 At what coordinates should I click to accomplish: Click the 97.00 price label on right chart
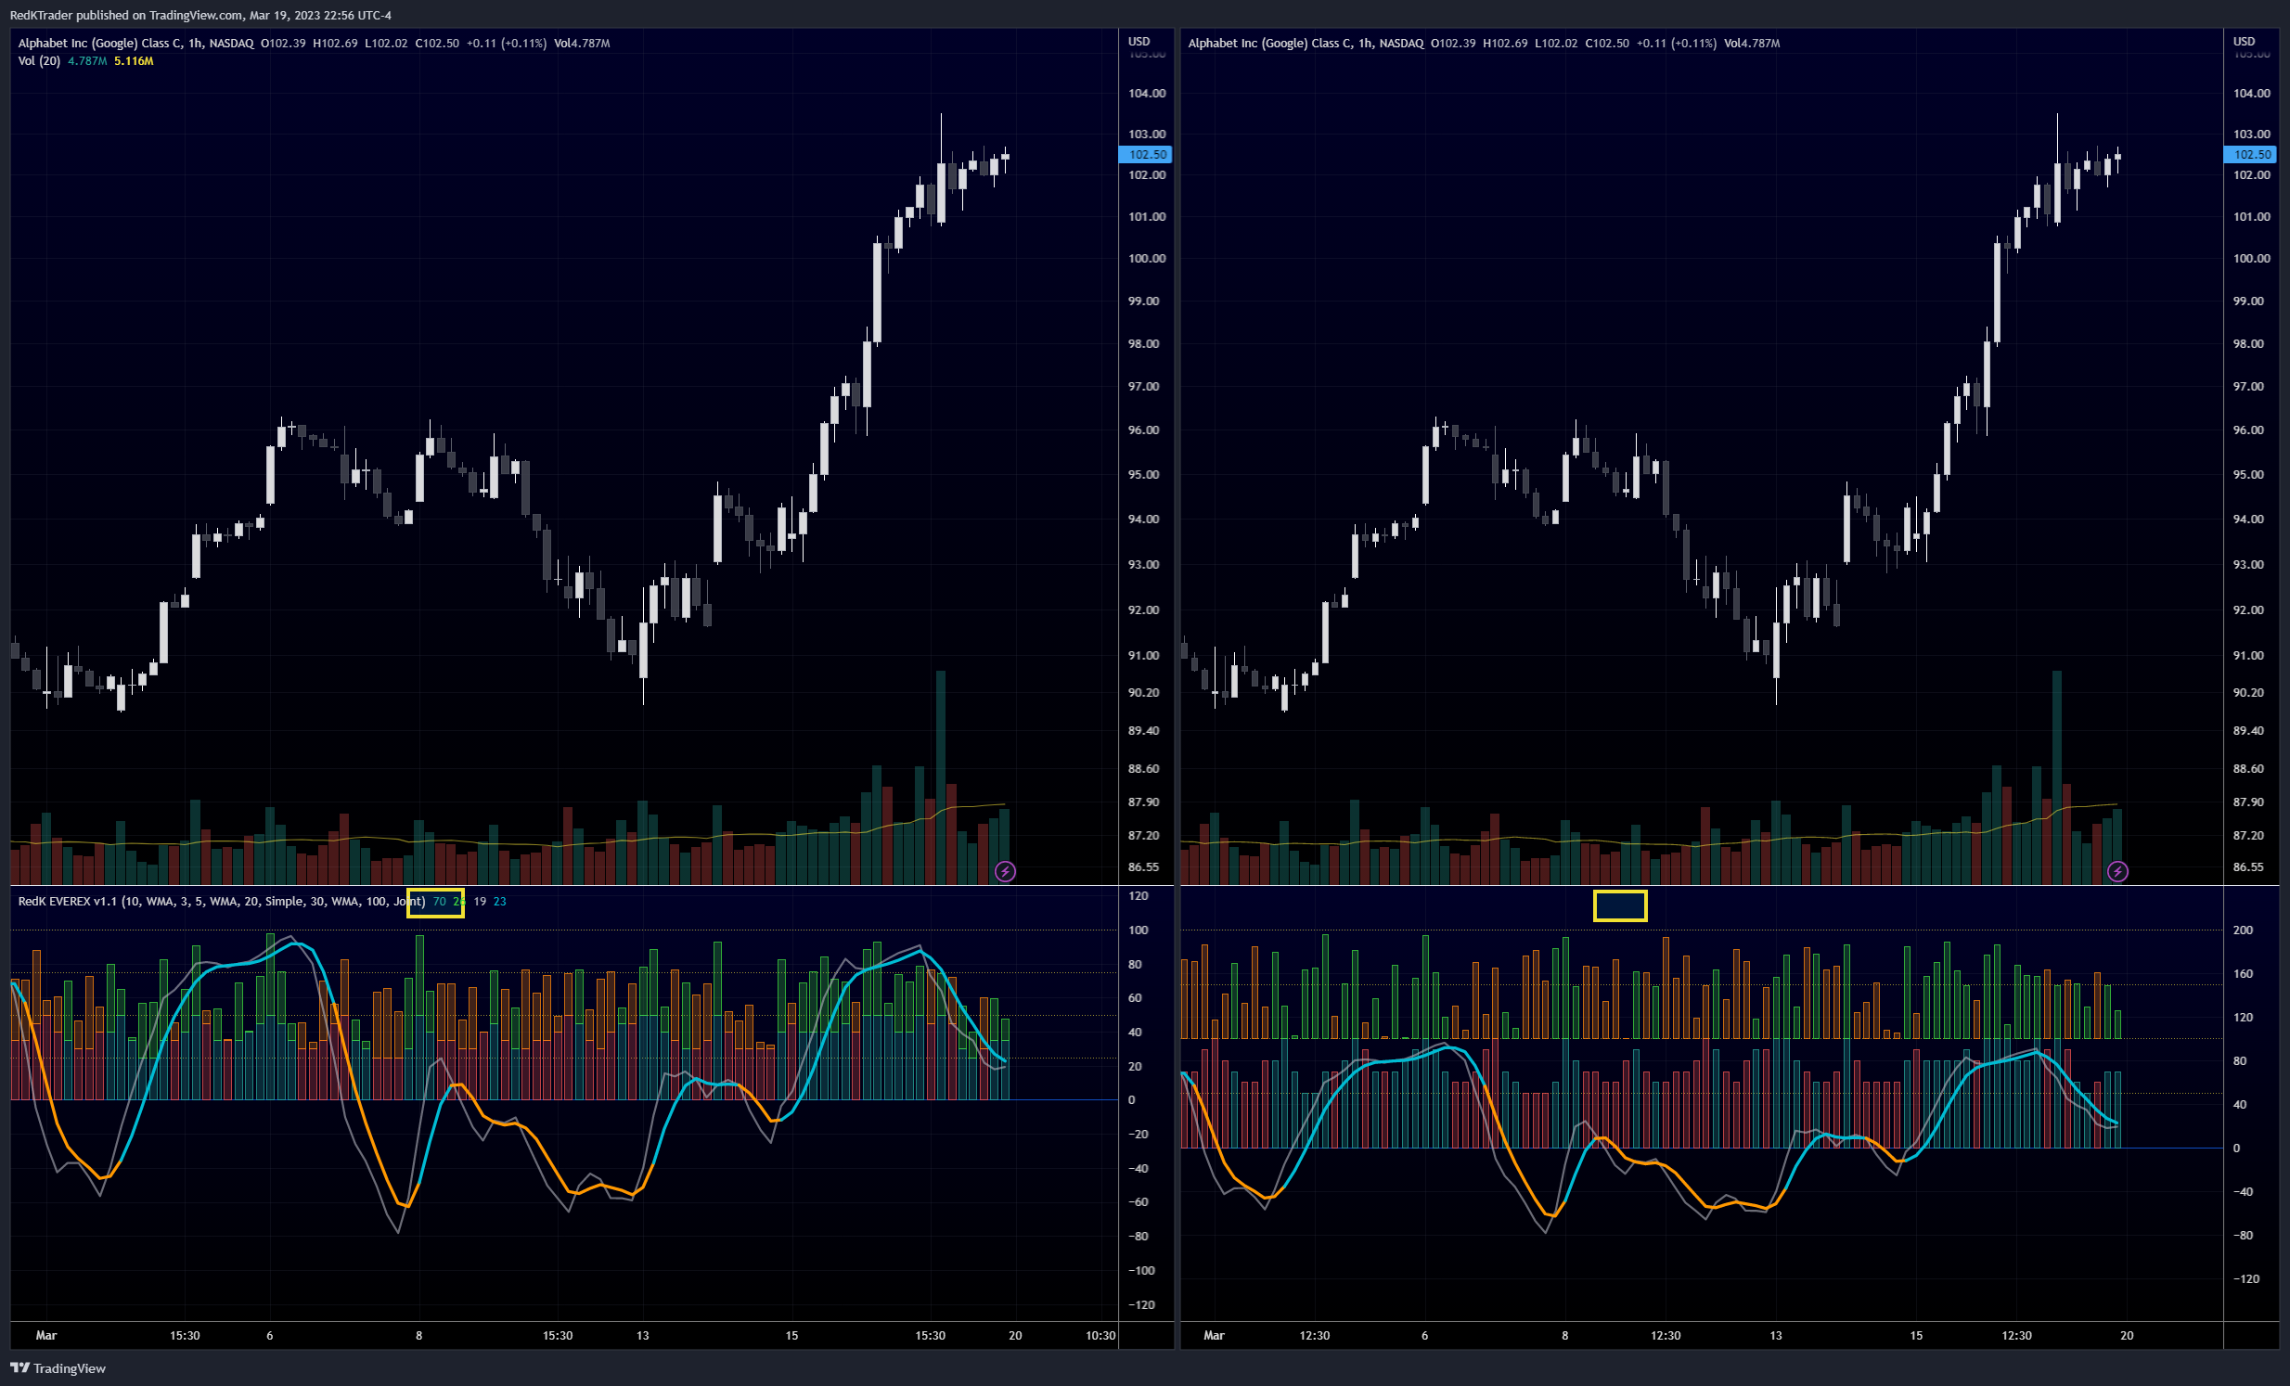tap(2248, 387)
